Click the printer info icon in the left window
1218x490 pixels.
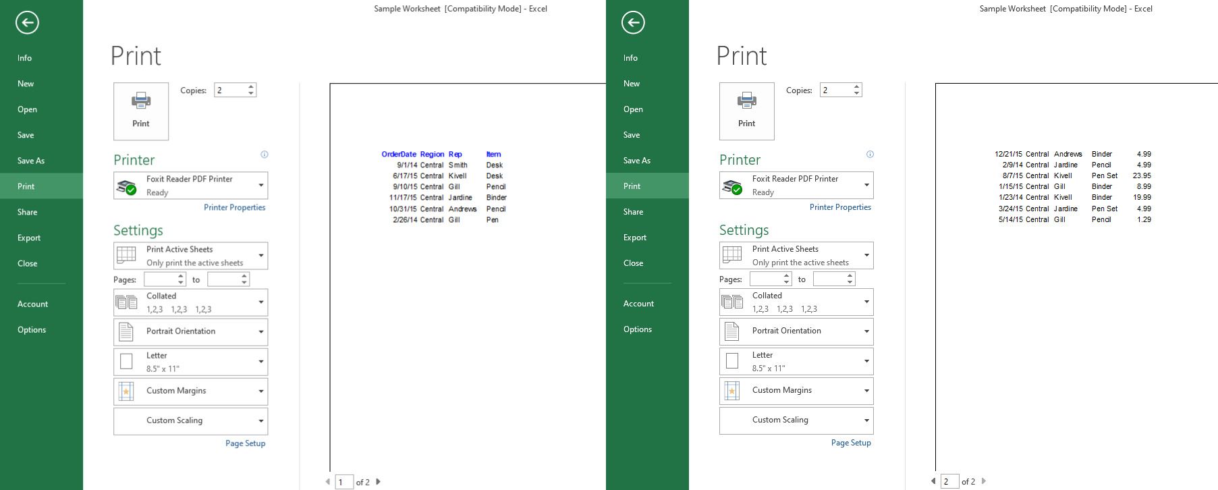coord(265,155)
